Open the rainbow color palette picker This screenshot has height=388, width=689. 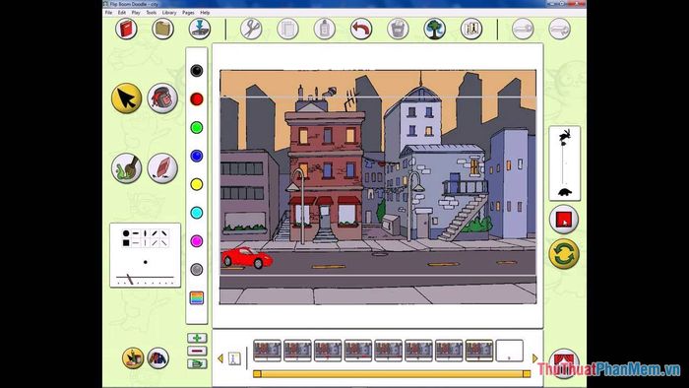coord(197,298)
